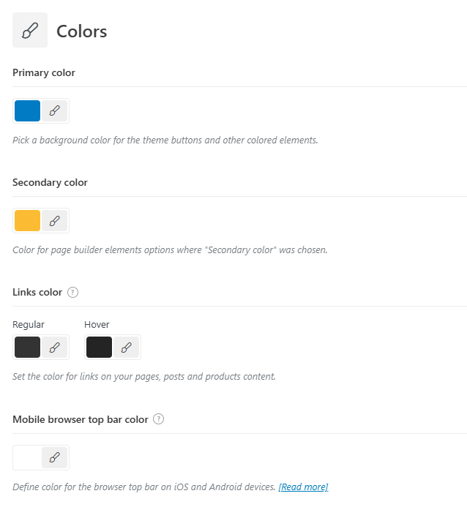
Task: Select the black Hover link swatch
Action: pos(99,348)
